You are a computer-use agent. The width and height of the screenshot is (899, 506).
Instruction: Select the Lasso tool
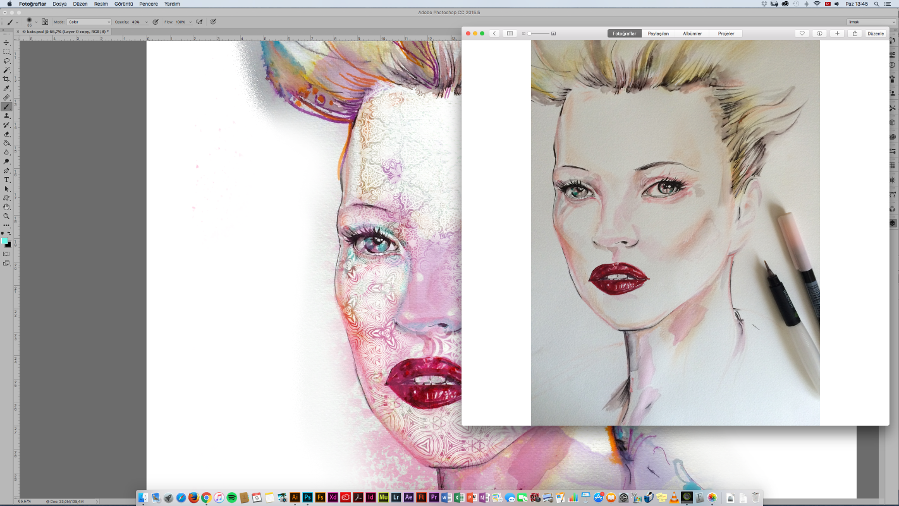click(x=6, y=61)
